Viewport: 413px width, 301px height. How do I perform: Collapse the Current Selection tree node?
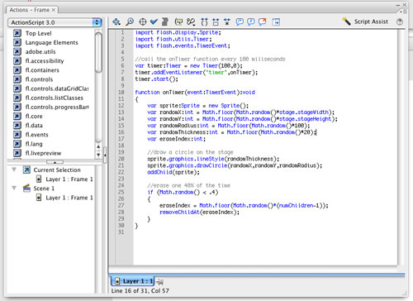pos(14,170)
